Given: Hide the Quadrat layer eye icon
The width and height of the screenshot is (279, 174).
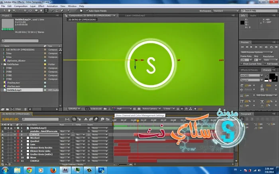Looking at the screenshot, I should (x=2, y=141).
